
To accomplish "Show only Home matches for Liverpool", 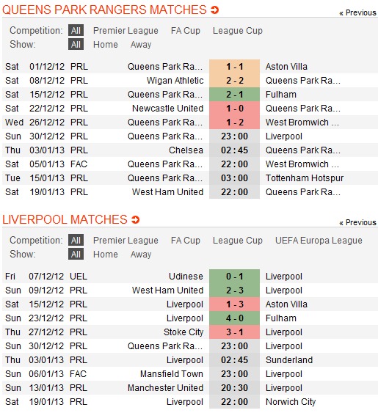I will click(x=106, y=254).
